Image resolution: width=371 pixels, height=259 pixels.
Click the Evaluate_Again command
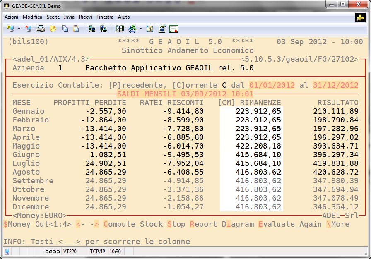[290, 224]
